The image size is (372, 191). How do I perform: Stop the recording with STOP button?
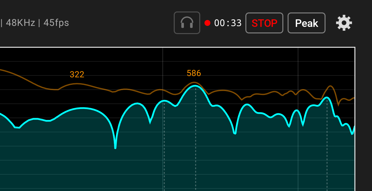(x=264, y=23)
